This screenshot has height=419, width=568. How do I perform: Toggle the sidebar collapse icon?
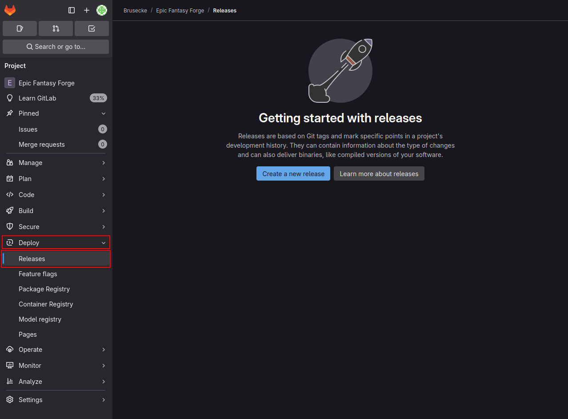coord(72,10)
